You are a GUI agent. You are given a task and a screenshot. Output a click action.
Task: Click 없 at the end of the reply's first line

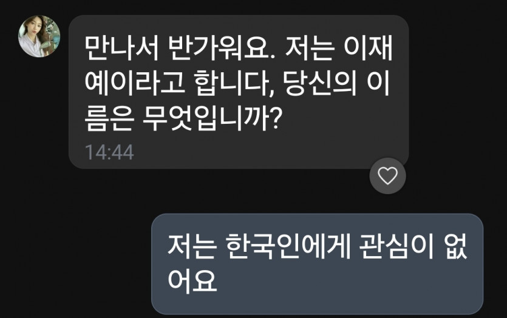click(x=455, y=247)
